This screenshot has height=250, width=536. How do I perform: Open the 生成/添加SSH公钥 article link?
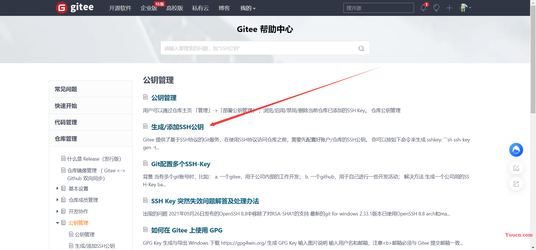click(178, 127)
